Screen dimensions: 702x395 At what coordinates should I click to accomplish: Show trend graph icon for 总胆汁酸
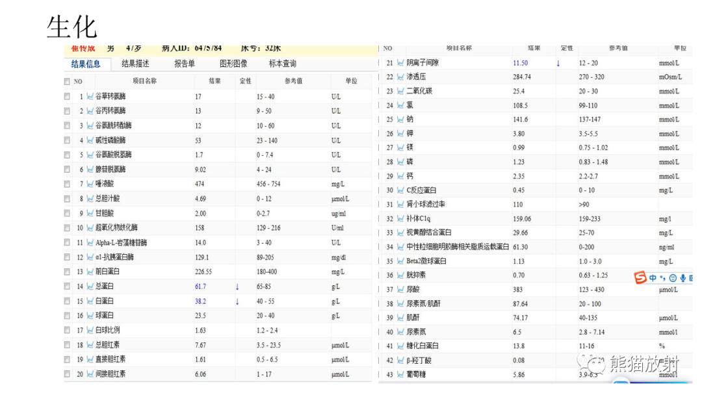click(x=90, y=198)
